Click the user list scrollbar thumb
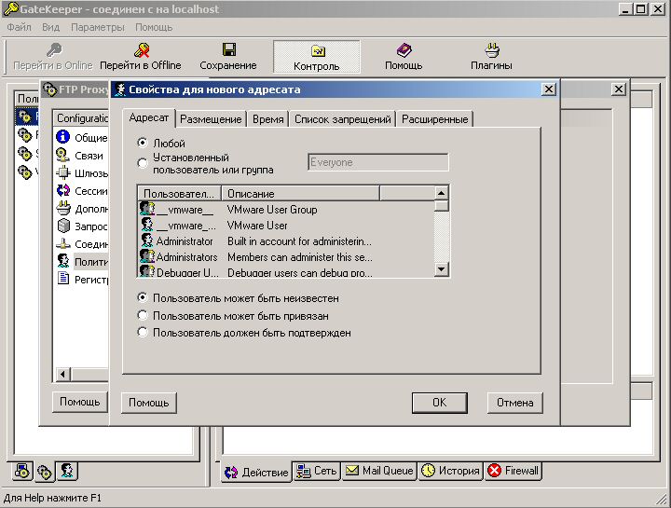 coord(441,206)
